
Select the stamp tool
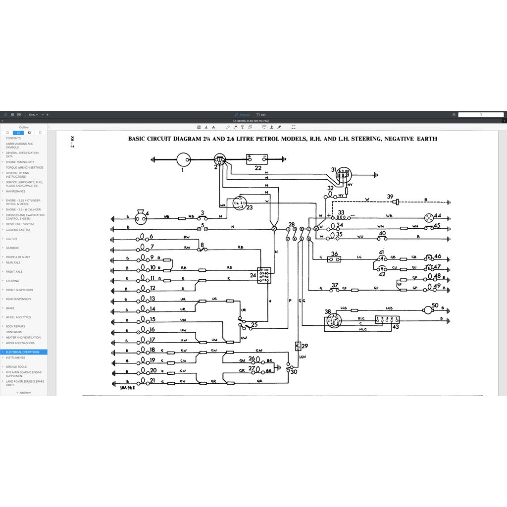(272, 127)
